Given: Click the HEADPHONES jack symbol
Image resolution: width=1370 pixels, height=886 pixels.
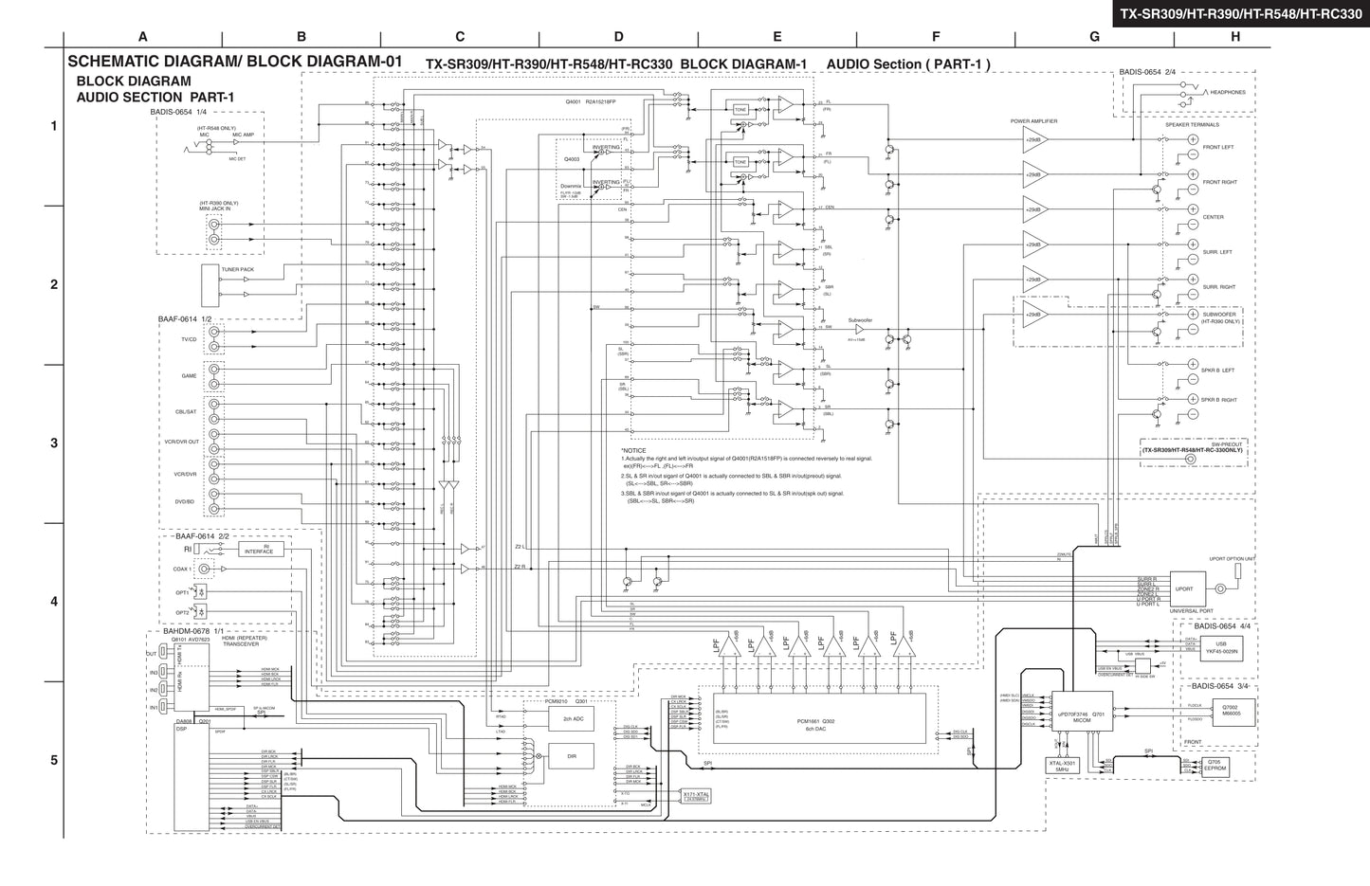Looking at the screenshot, I should 1184,92.
